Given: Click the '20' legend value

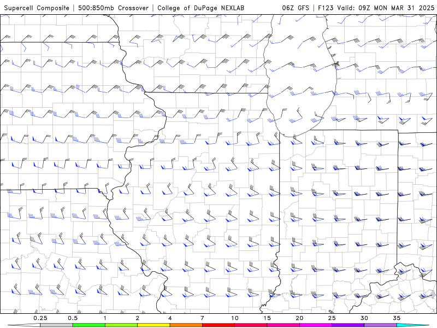Looking at the screenshot, I should pyautogui.click(x=299, y=318).
